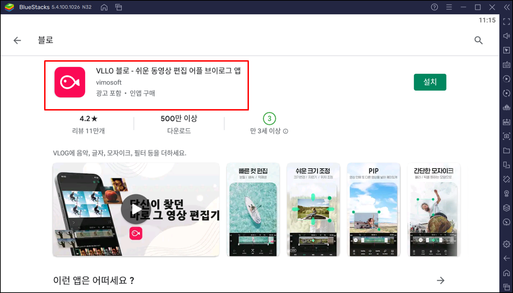Open the VLLO pink fish app icon
Screen dimensions: 513x293
70,82
